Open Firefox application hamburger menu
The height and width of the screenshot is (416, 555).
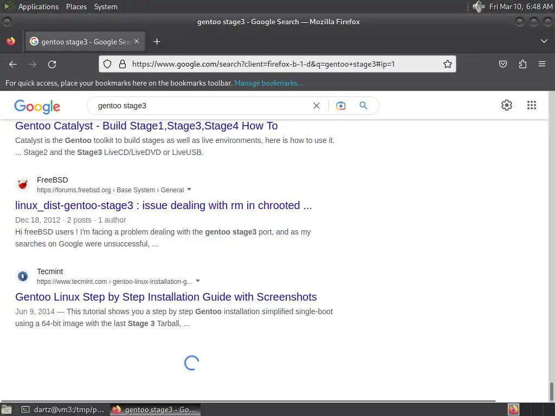pyautogui.click(x=542, y=64)
